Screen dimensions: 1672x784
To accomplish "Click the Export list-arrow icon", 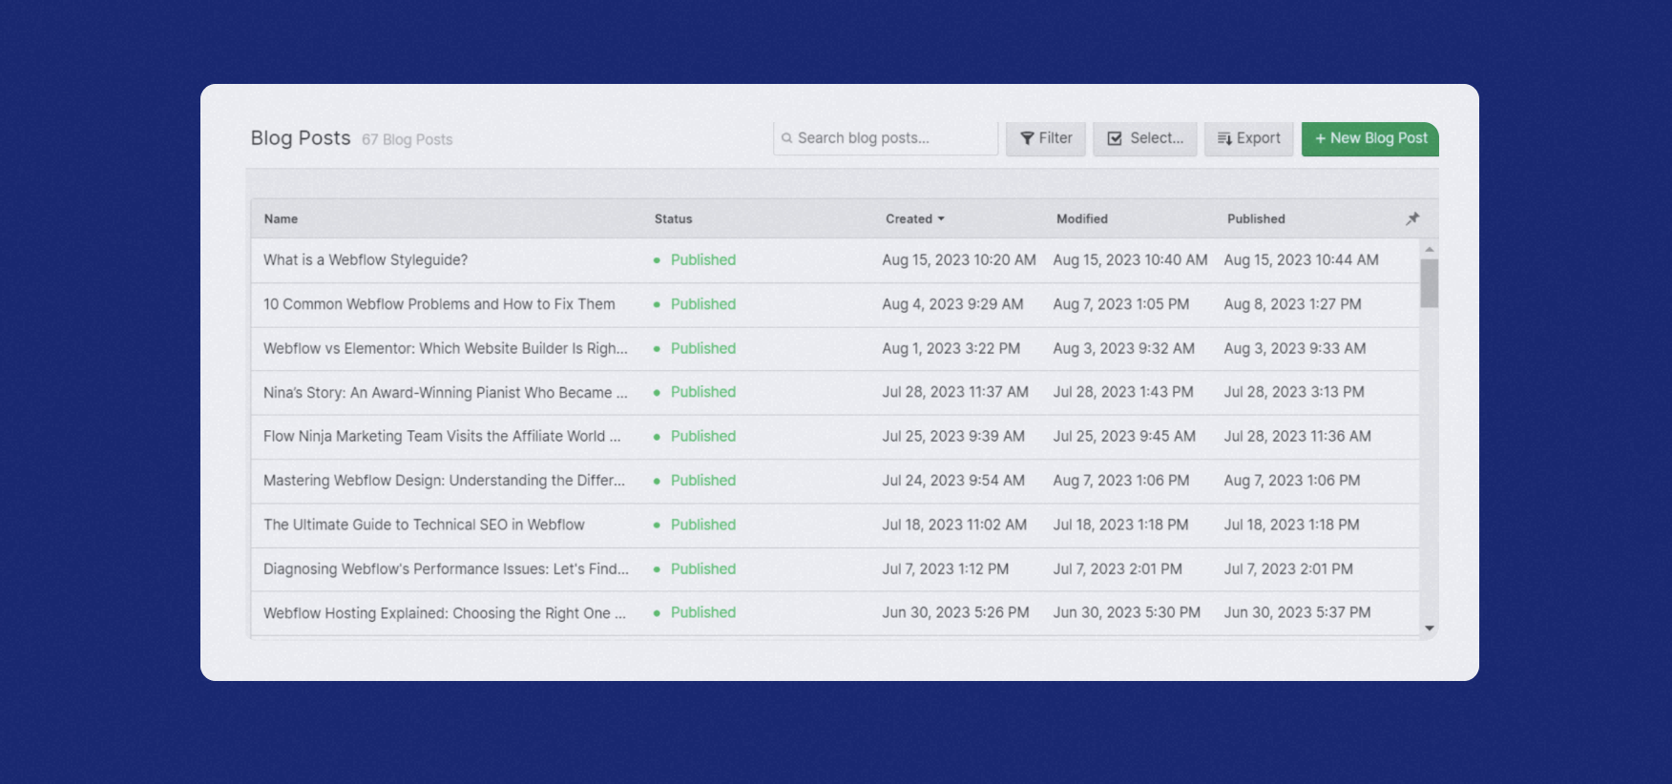I will [1224, 138].
